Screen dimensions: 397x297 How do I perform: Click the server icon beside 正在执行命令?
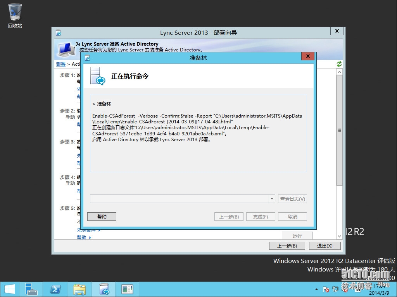pos(98,76)
